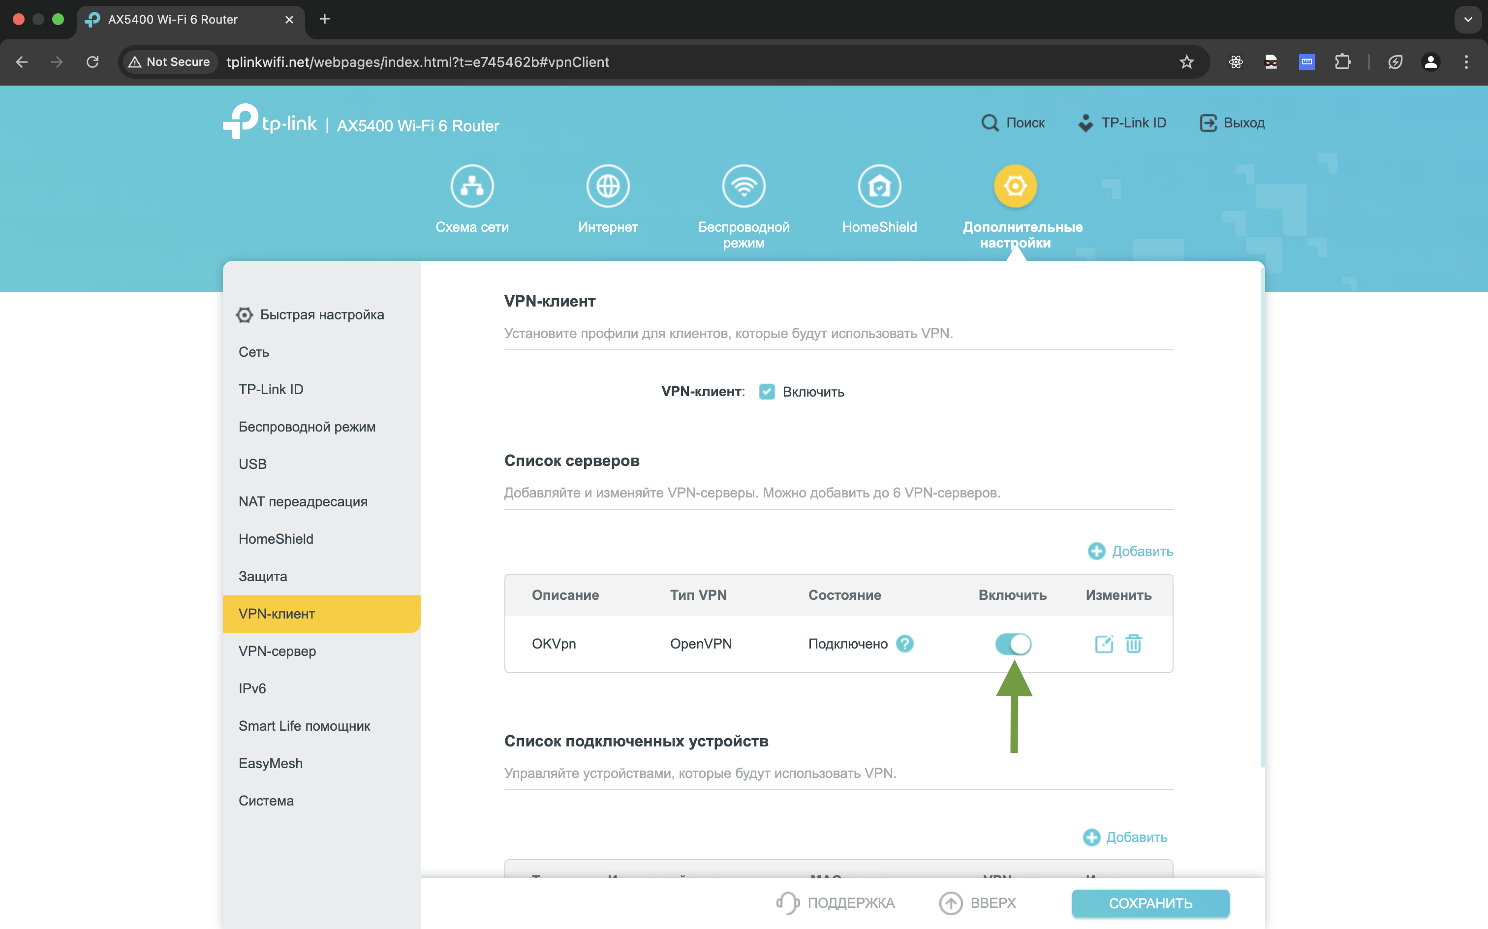Image resolution: width=1488 pixels, height=929 pixels.
Task: Click the Выход logout icon
Action: 1209,122
